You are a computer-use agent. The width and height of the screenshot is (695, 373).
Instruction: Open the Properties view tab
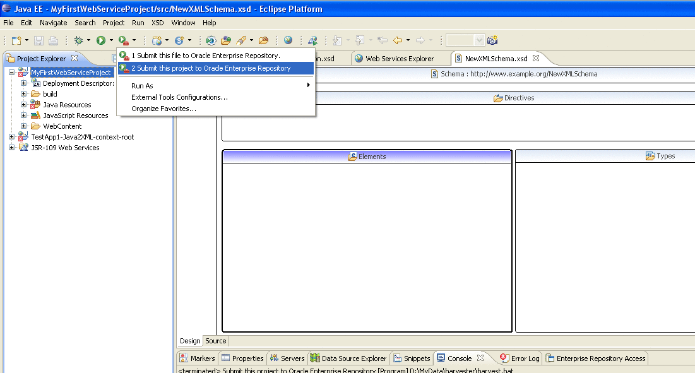242,358
